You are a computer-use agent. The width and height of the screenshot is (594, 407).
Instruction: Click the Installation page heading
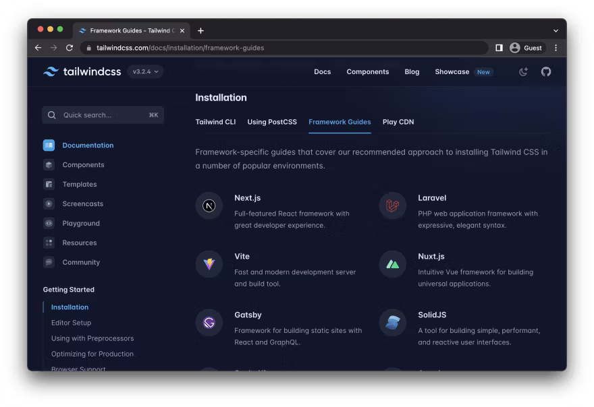click(x=221, y=98)
